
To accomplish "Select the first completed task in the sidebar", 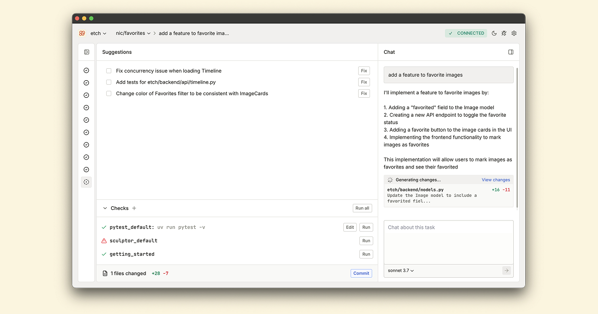I will [86, 71].
